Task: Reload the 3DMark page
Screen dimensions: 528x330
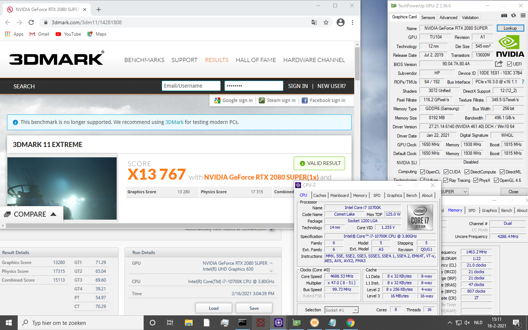Action: pos(31,22)
